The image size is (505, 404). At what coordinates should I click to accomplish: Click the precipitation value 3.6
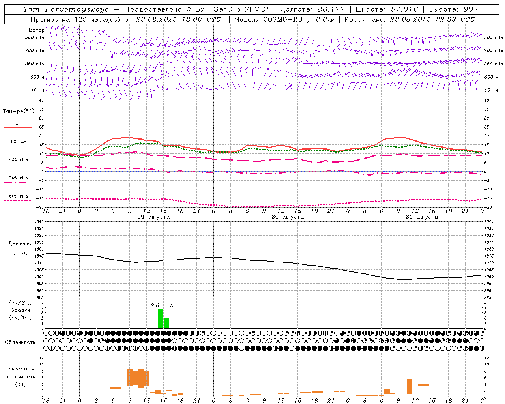click(x=155, y=305)
